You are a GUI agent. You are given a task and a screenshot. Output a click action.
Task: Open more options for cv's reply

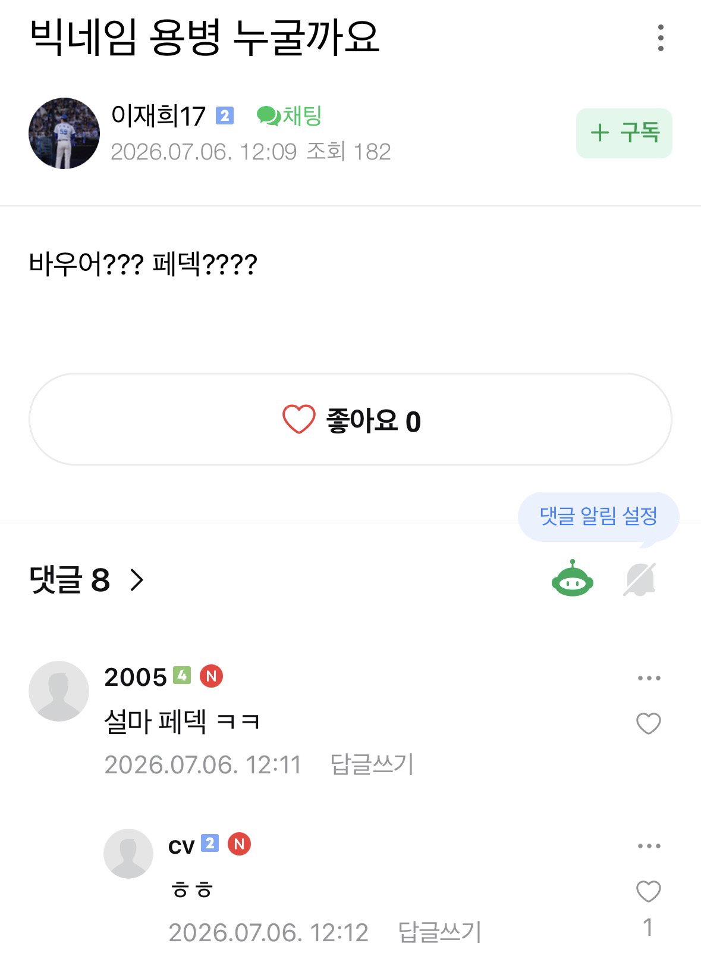point(649,846)
